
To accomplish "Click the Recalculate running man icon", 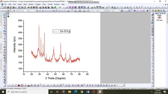I will pos(55,7).
